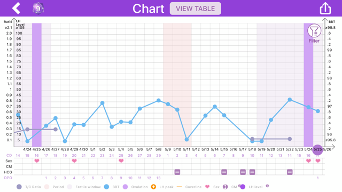This screenshot has height=192, width=342.
Task: Click the Fertile window legend swatch
Action: pos(69,187)
